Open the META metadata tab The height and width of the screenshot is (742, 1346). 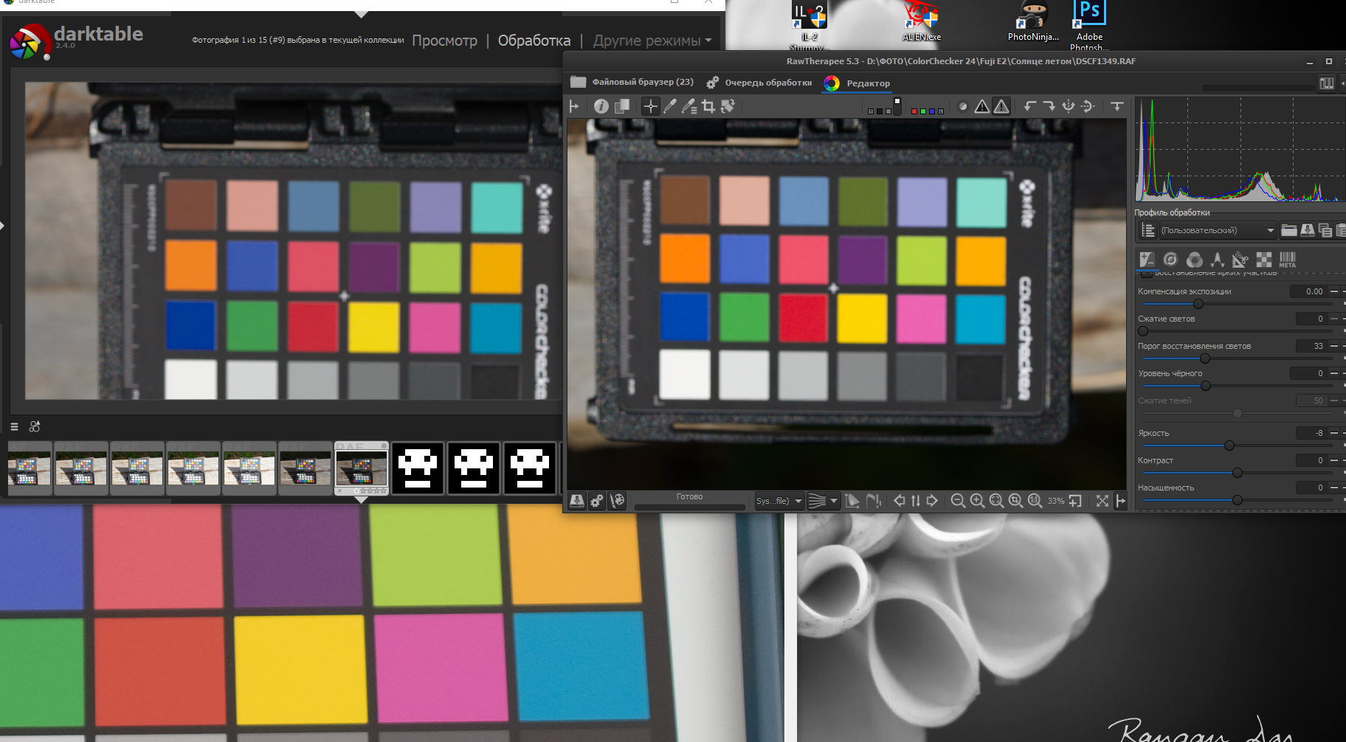click(1287, 259)
